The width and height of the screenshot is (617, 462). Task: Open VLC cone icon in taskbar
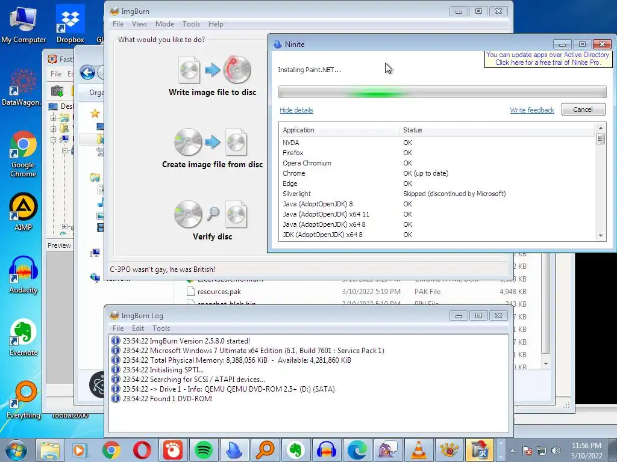[x=418, y=450]
